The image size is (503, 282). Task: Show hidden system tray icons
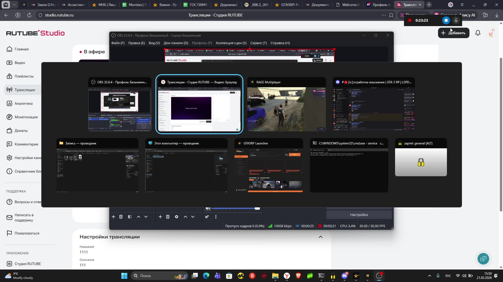click(x=429, y=276)
